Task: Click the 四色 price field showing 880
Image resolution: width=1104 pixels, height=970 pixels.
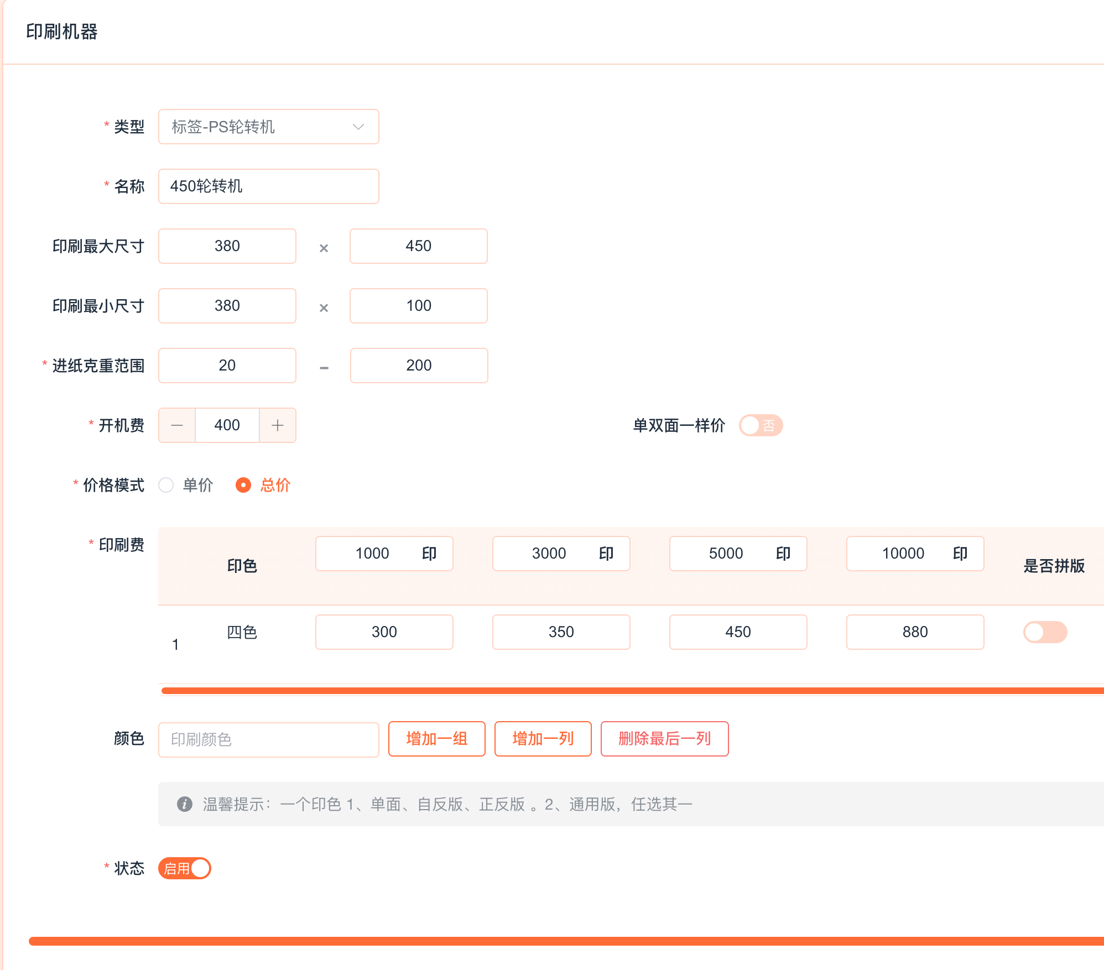Action: (x=915, y=632)
